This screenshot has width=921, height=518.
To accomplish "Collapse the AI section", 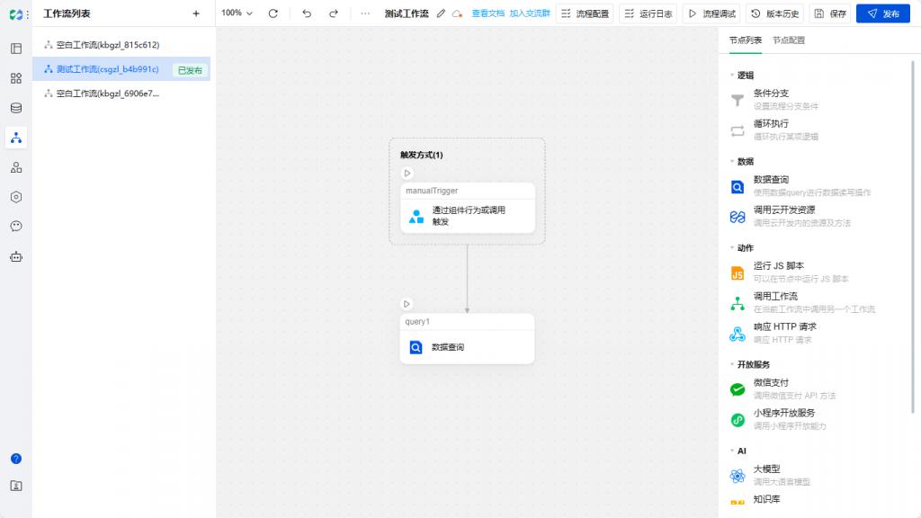I will [732, 451].
